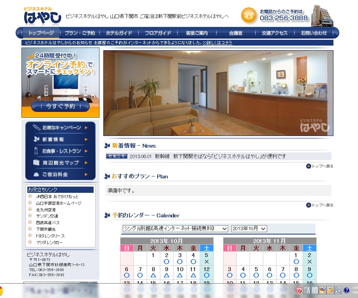The width and height of the screenshot is (358, 298).
Task: Click the 今すぐ予約 booking button
Action: pos(60,106)
